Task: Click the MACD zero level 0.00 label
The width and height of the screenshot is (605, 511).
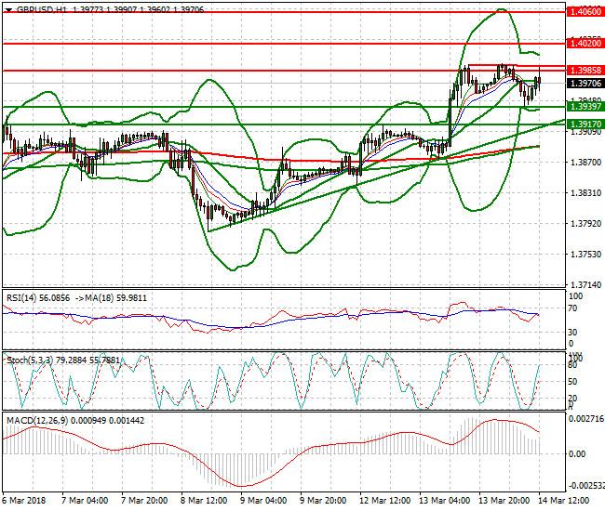Action: click(577, 453)
